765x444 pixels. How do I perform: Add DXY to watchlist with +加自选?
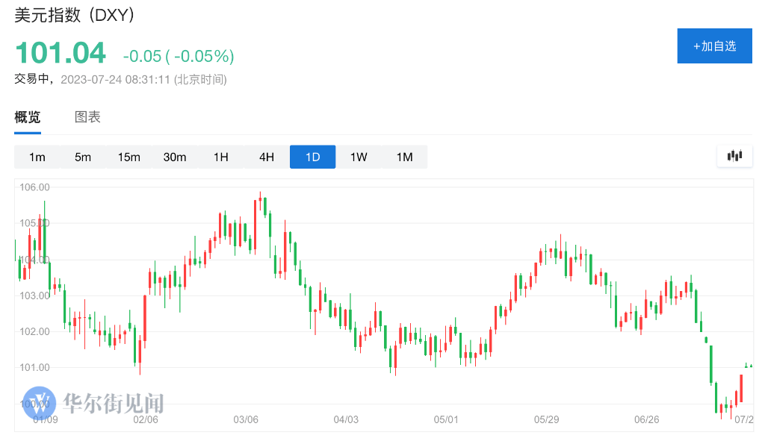tap(714, 46)
